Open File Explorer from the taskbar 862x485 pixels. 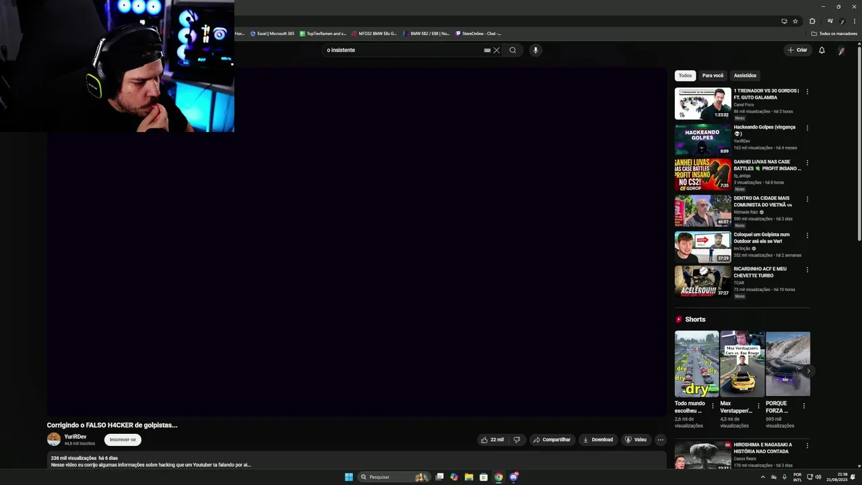469,477
